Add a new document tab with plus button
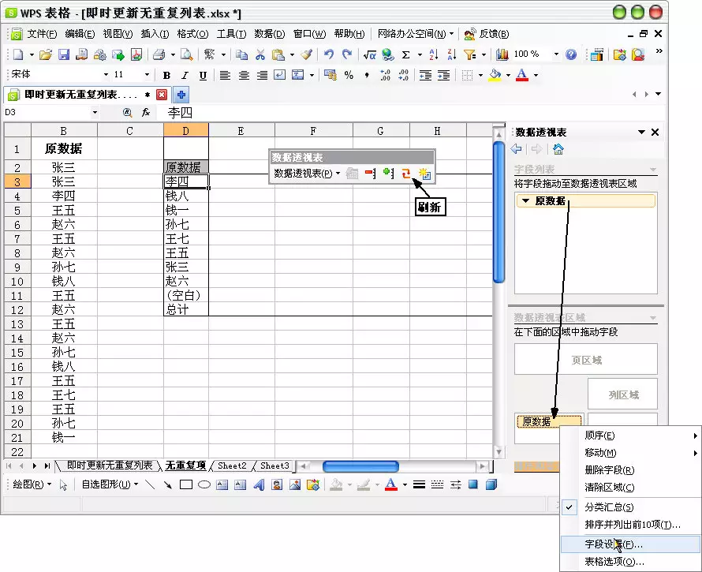 (x=181, y=95)
